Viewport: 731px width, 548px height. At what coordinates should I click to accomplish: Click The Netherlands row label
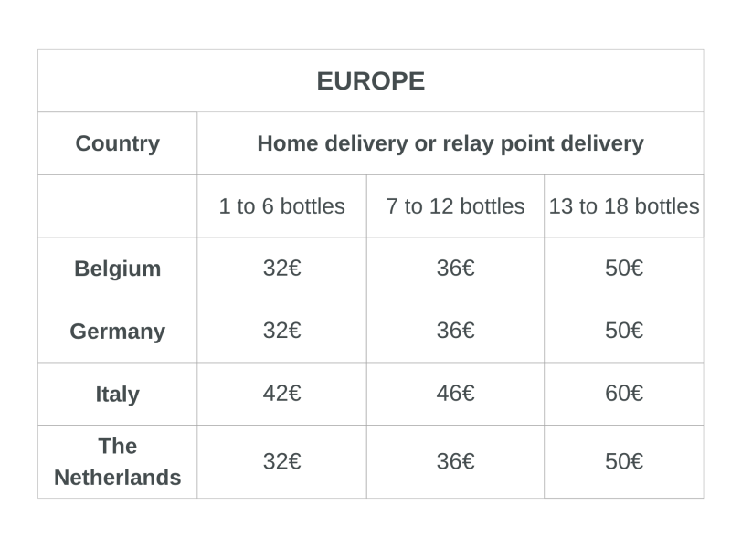tap(118, 462)
